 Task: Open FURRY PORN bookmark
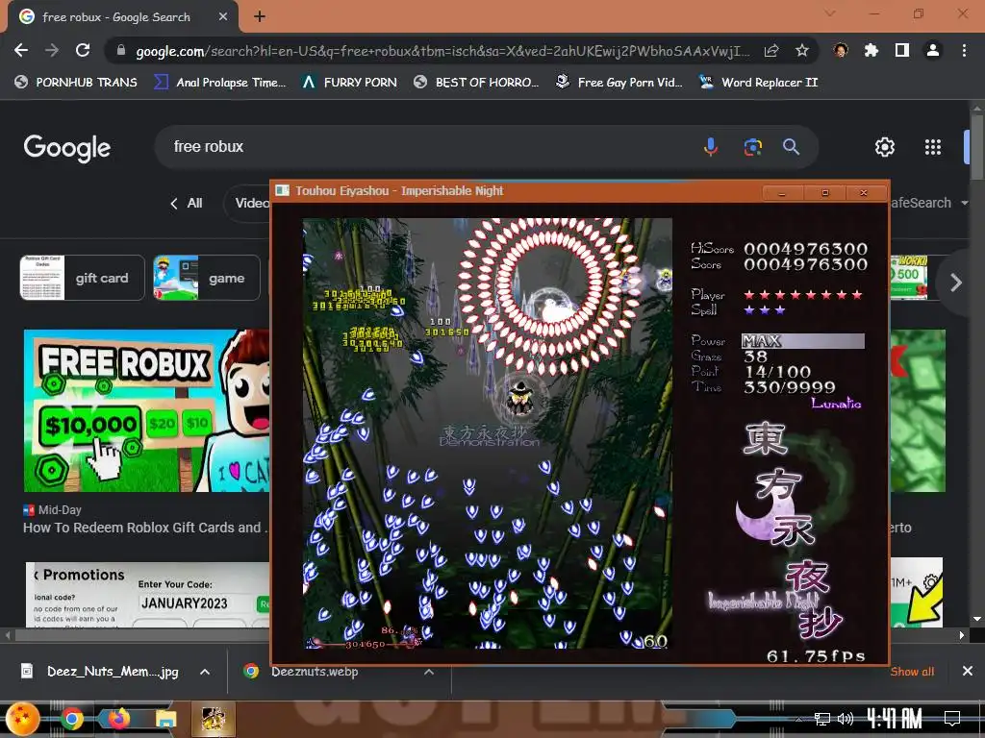349,83
